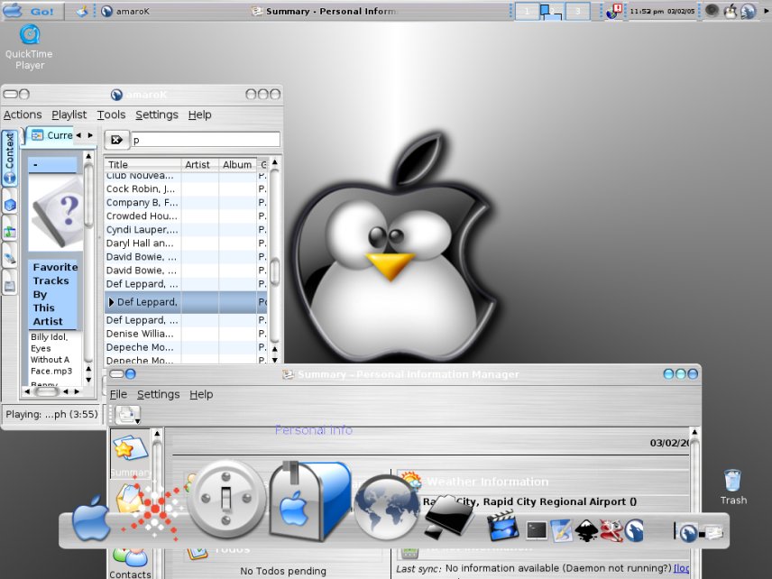772x579 pixels.
Task: Sort playlist by Artist column header
Action: 200,164
